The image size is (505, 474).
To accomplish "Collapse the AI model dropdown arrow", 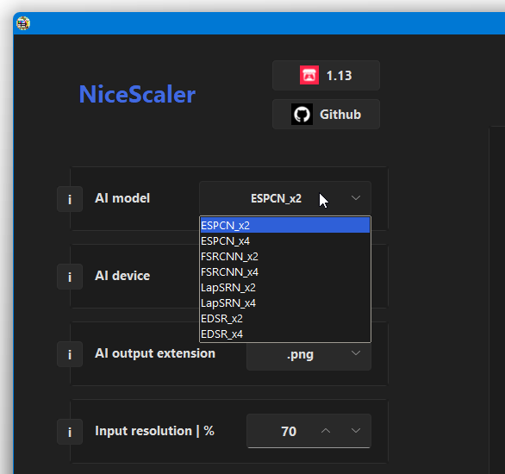I will click(x=356, y=198).
